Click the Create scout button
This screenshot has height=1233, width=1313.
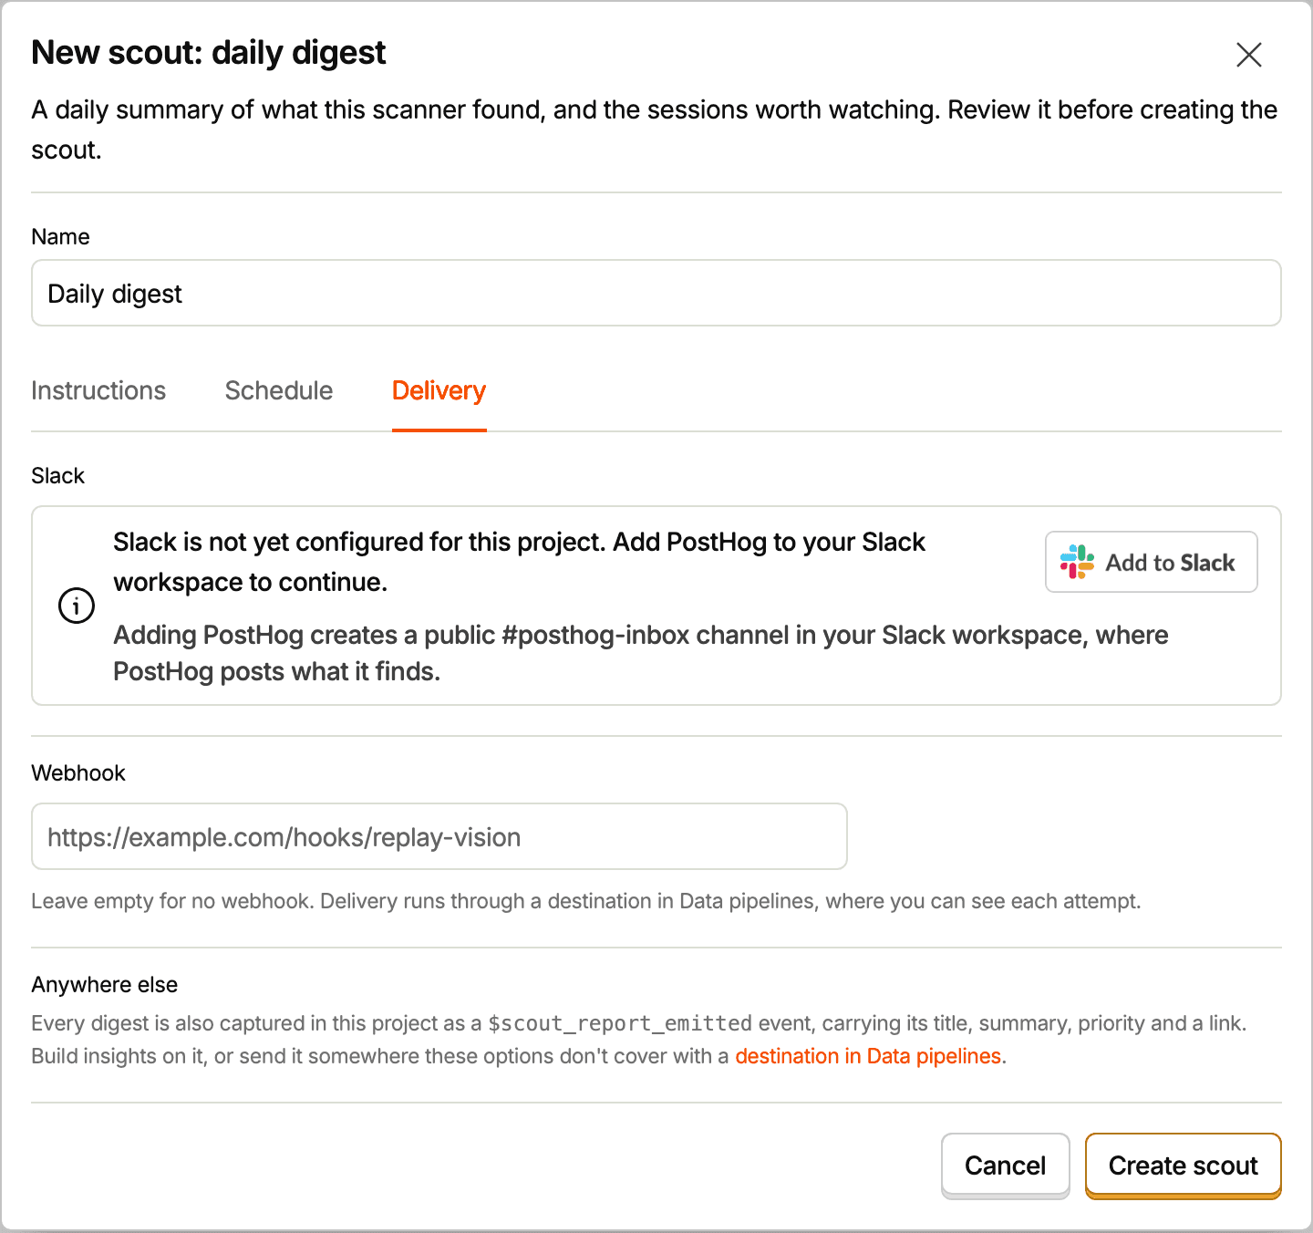tap(1183, 1166)
